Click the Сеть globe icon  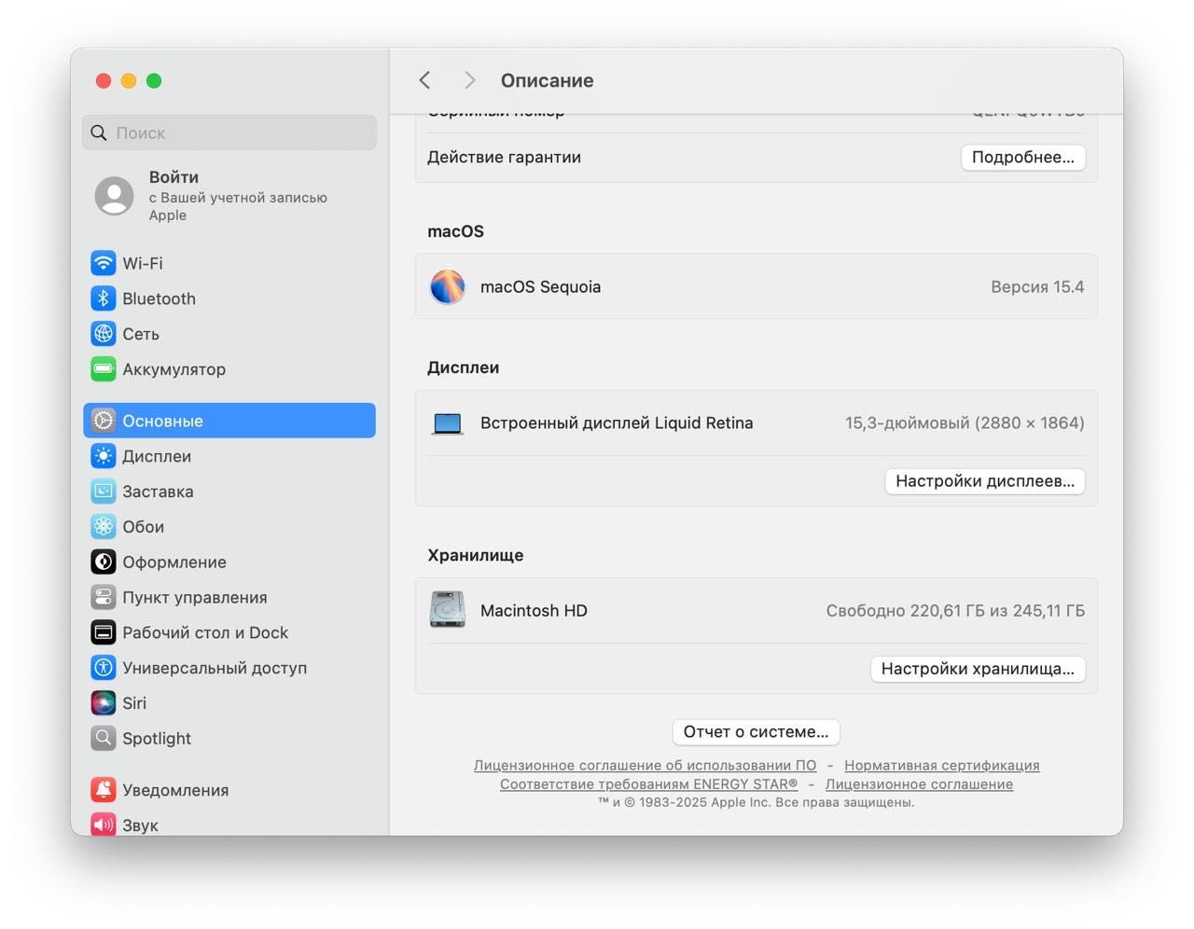(104, 334)
